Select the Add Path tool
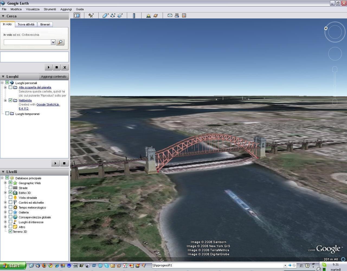Viewport: 347px width, 271px height. (x=113, y=15)
